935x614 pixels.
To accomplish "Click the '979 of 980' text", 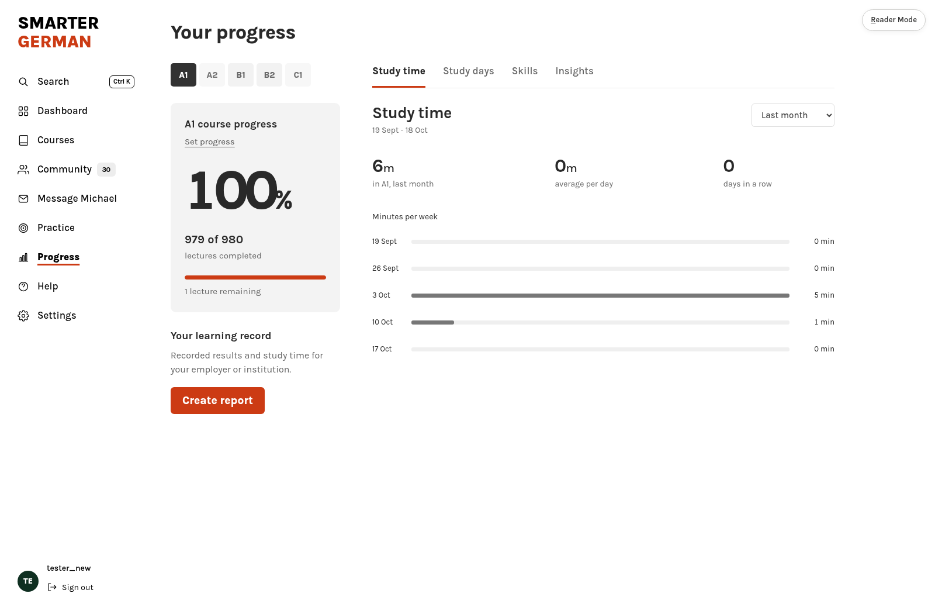I will 214,240.
